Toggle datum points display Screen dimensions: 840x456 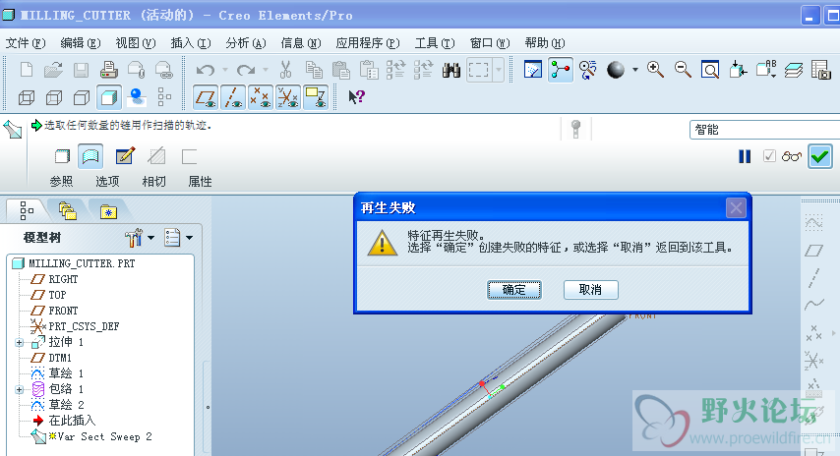point(261,97)
